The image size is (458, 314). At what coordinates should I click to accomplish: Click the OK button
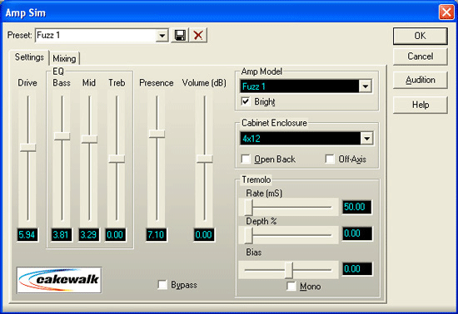click(420, 36)
